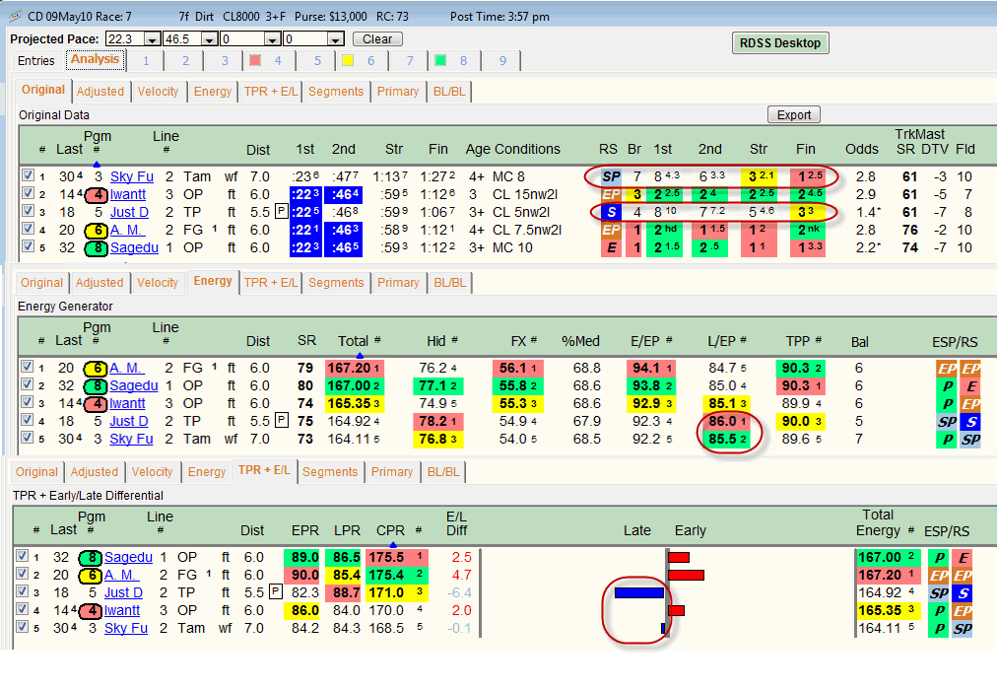Click the blue sort marker above the CPR column

(393, 544)
